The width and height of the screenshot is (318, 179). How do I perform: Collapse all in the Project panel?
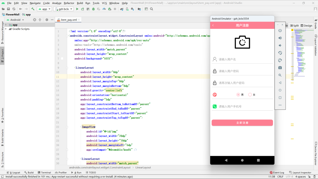[40, 20]
